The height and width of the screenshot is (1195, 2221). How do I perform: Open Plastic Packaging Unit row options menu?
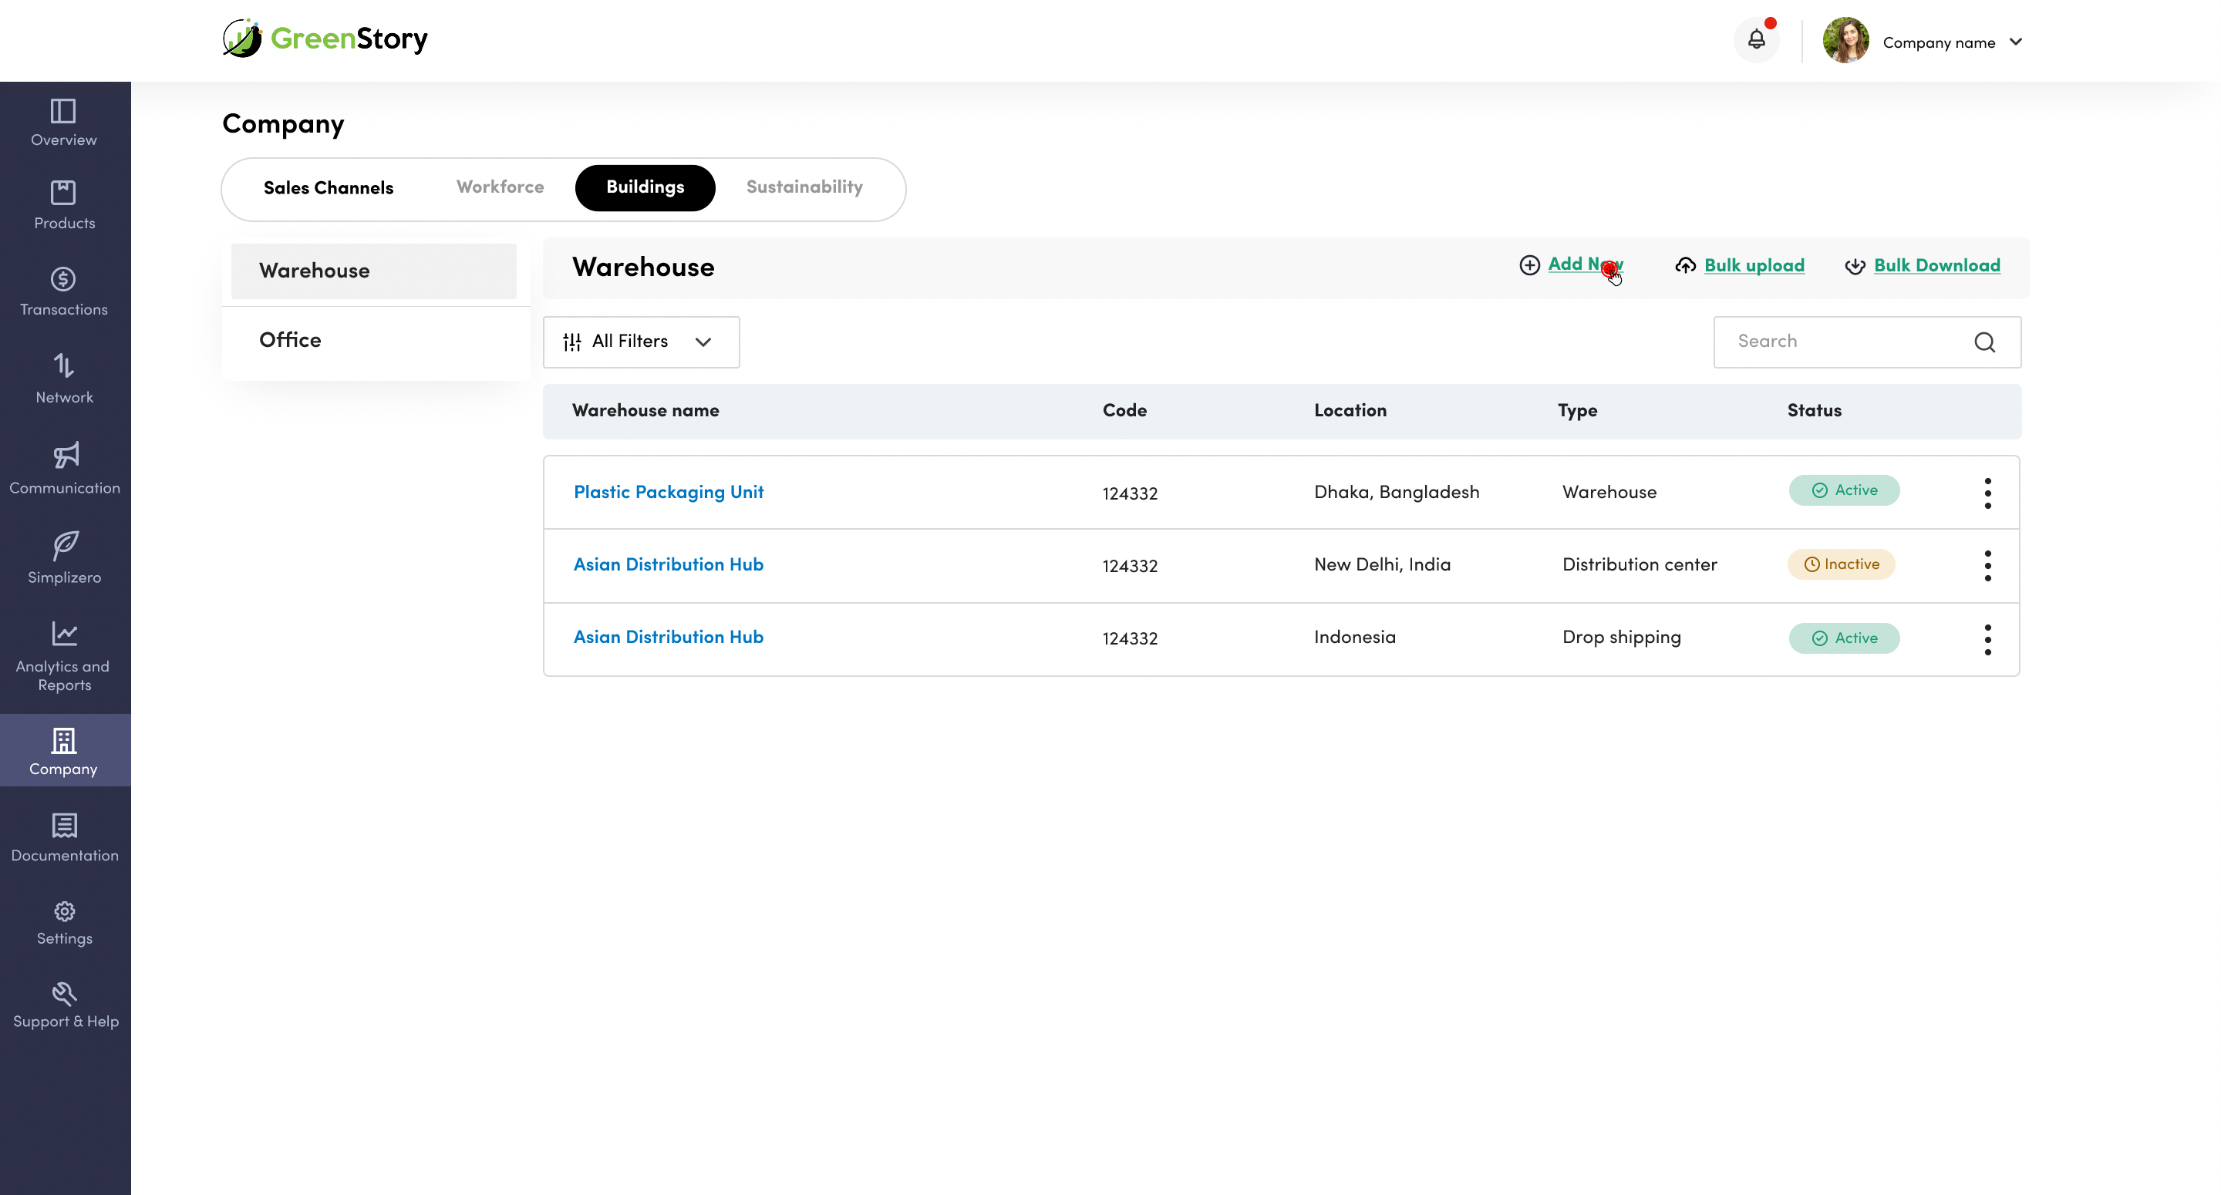pos(1987,493)
